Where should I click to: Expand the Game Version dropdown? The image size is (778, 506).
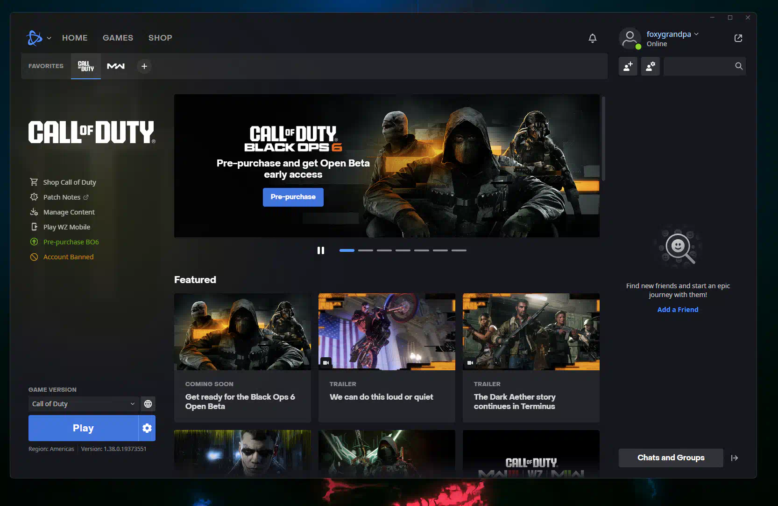[83, 404]
